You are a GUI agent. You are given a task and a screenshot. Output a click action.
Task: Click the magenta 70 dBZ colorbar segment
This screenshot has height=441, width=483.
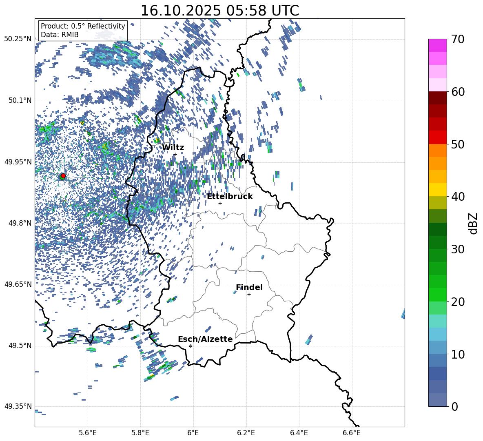pyautogui.click(x=438, y=45)
